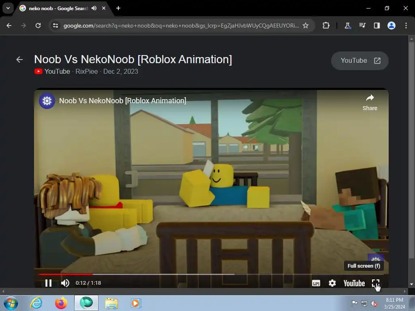Image resolution: width=415 pixels, height=311 pixels.
Task: Watch on YouTube logo in player
Action: tap(354, 283)
